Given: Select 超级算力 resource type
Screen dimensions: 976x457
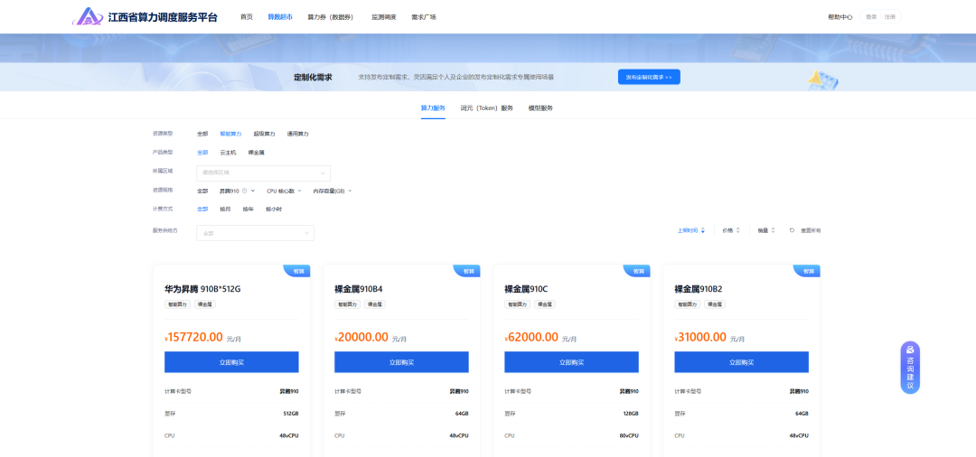Looking at the screenshot, I should point(264,134).
